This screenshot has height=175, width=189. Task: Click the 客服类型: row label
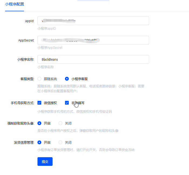(x=27, y=79)
